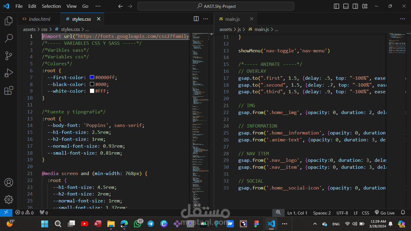411x231 pixels.
Task: Open the Search view in activity bar
Action: pos(9,38)
